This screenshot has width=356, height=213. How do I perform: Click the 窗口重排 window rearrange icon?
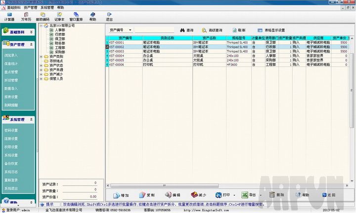pos(75,16)
